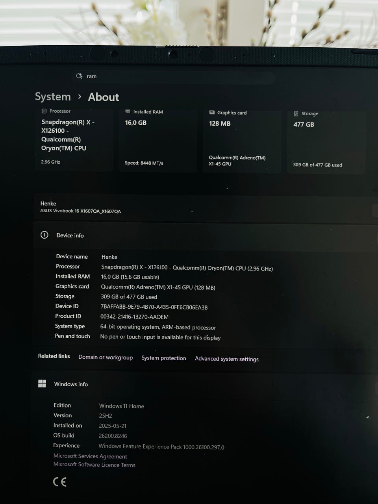Click the CE mark icon
The width and height of the screenshot is (378, 504).
[60, 482]
